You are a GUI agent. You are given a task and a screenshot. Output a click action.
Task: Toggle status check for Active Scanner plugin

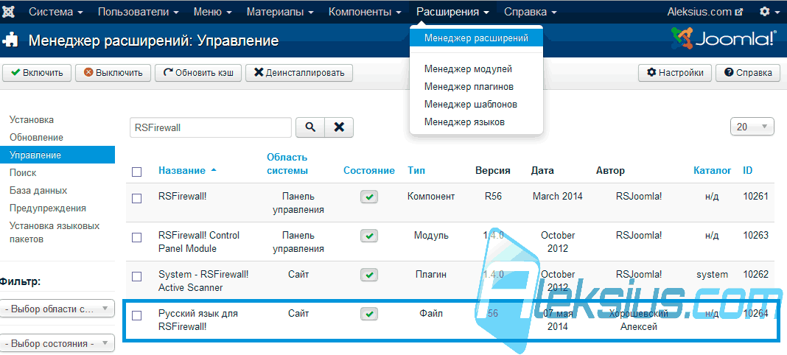pyautogui.click(x=369, y=275)
